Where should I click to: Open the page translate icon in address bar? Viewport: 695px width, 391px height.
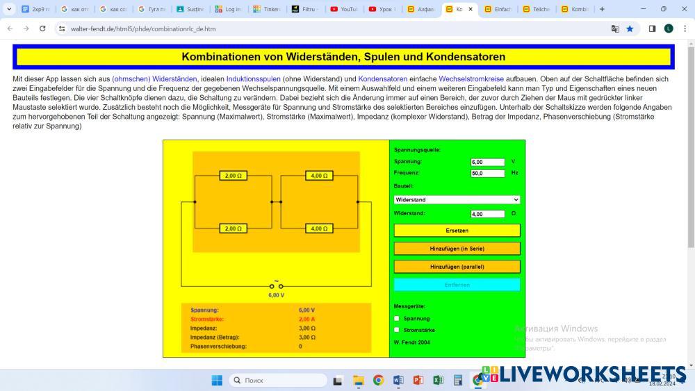[x=615, y=28]
